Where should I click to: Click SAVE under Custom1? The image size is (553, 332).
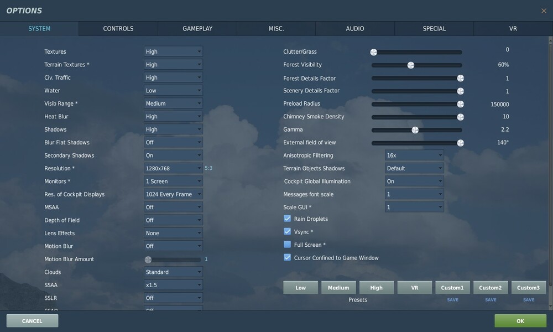[452, 299]
